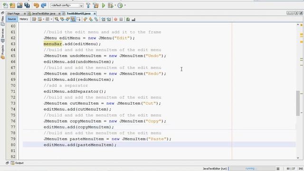The image size is (304, 171).
Task: Click line number 71 in gutter
Action: tap(13, 91)
